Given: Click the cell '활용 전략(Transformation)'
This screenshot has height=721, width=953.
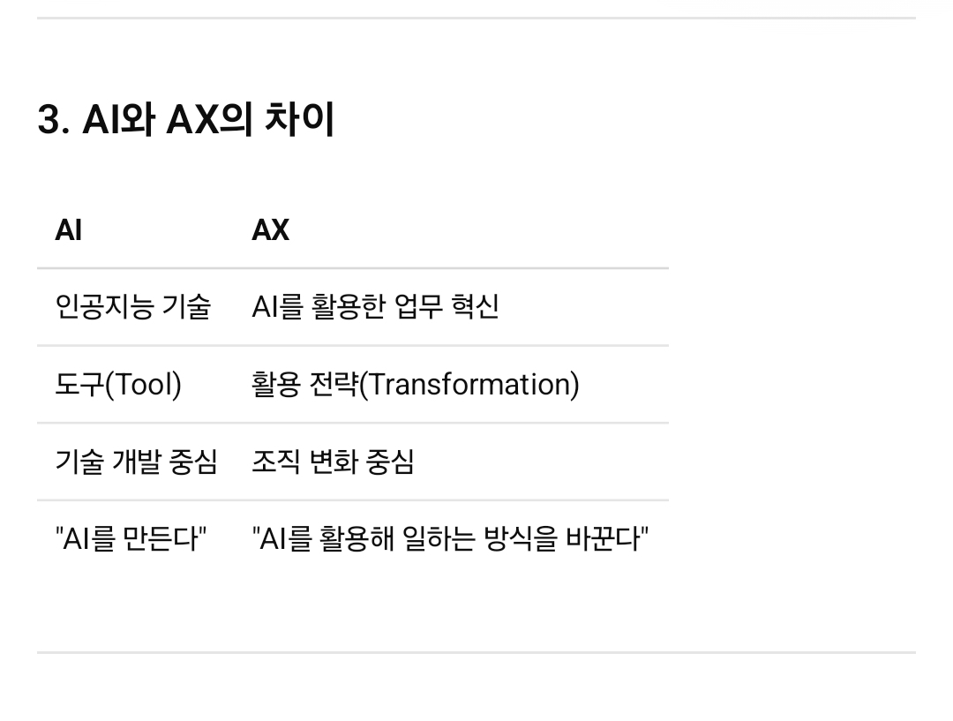Looking at the screenshot, I should click(416, 384).
